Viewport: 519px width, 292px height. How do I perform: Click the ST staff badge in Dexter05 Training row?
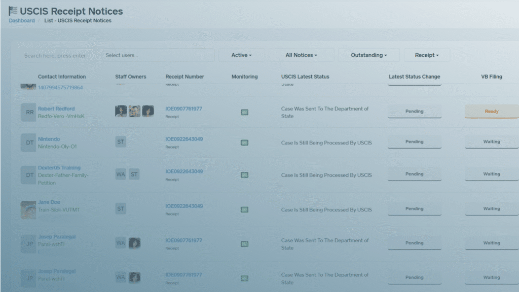[134, 174]
